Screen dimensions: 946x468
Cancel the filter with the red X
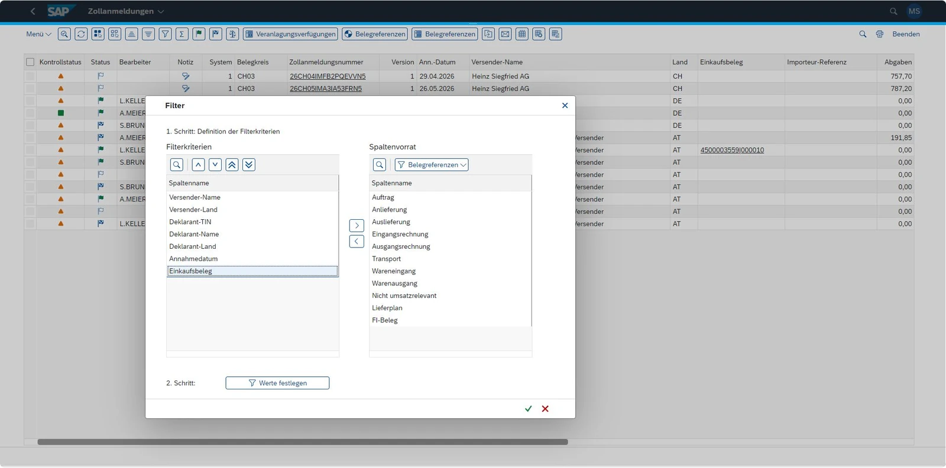coord(545,409)
